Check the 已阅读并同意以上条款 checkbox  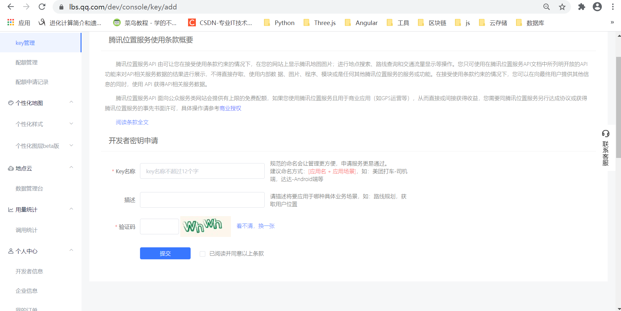[202, 254]
